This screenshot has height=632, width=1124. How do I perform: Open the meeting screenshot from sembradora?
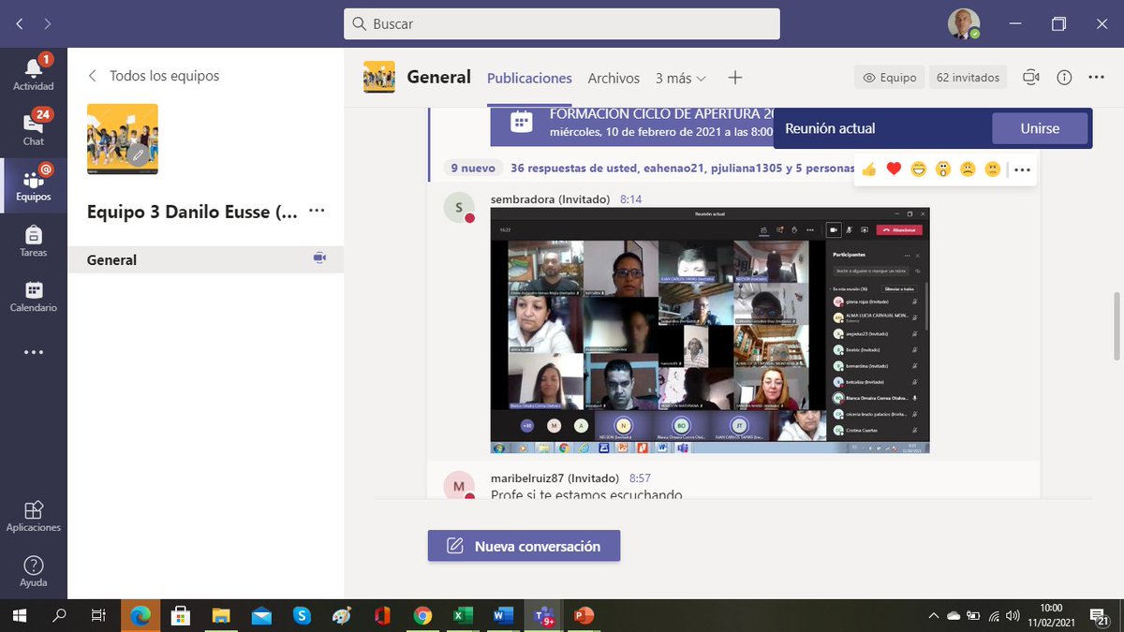coord(710,331)
